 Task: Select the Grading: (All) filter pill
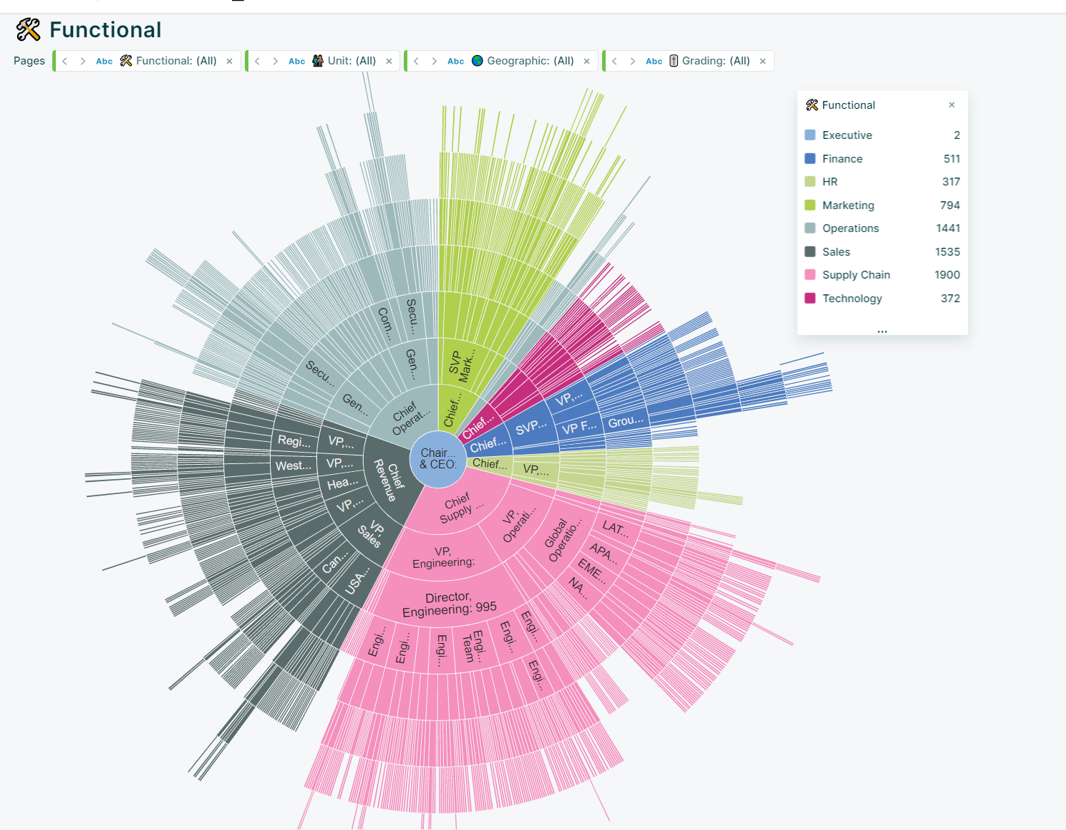(x=716, y=61)
